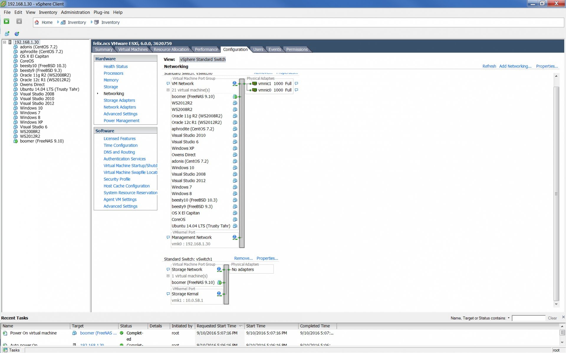Viewport: 566px width, 353px height.
Task: Click Add Networking link
Action: point(515,66)
